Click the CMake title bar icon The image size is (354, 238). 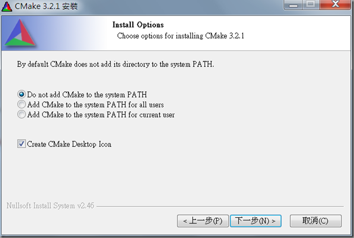6,6
